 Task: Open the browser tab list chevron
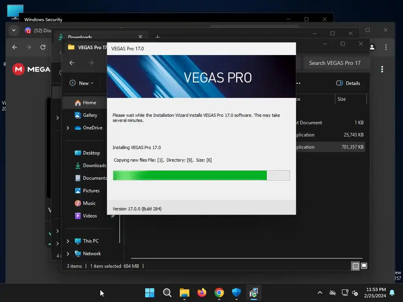[14, 30]
